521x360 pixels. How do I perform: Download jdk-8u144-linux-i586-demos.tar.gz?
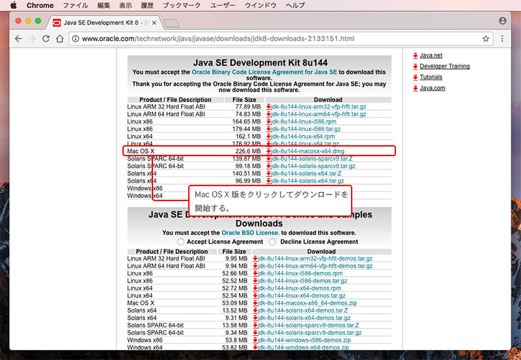tap(303, 281)
